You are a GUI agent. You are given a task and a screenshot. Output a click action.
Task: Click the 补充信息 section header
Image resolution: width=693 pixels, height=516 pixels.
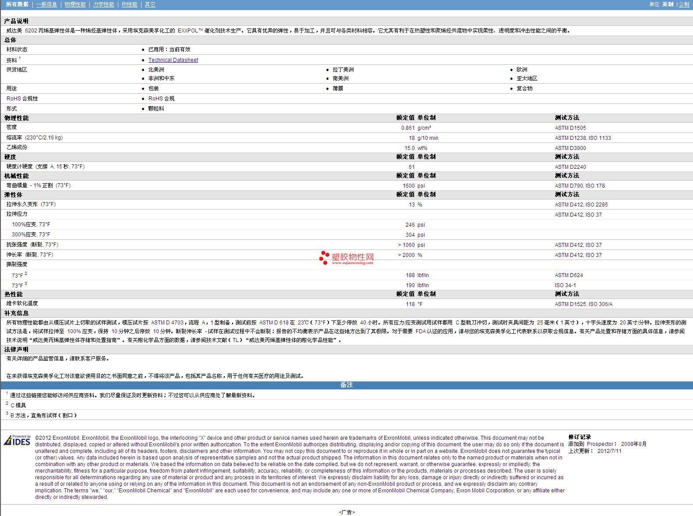[16, 313]
